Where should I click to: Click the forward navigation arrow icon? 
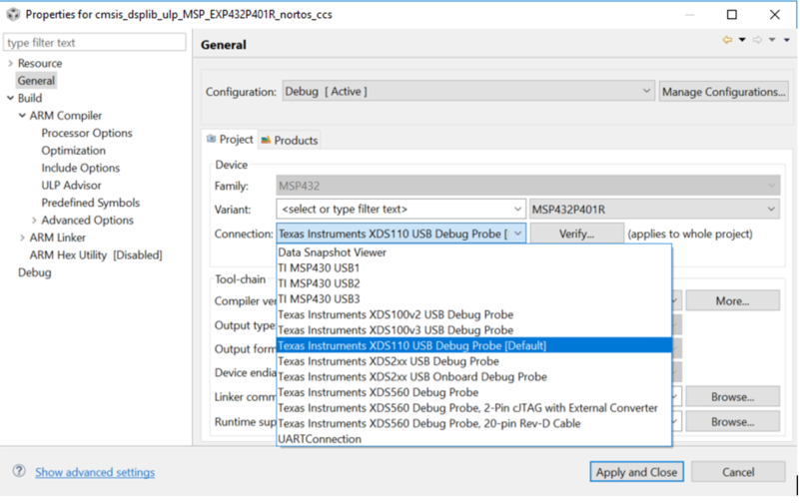tap(757, 41)
